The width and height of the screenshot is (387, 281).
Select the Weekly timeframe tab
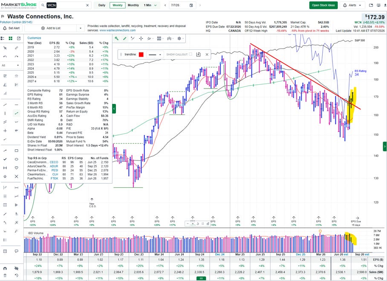[x=118, y=5]
